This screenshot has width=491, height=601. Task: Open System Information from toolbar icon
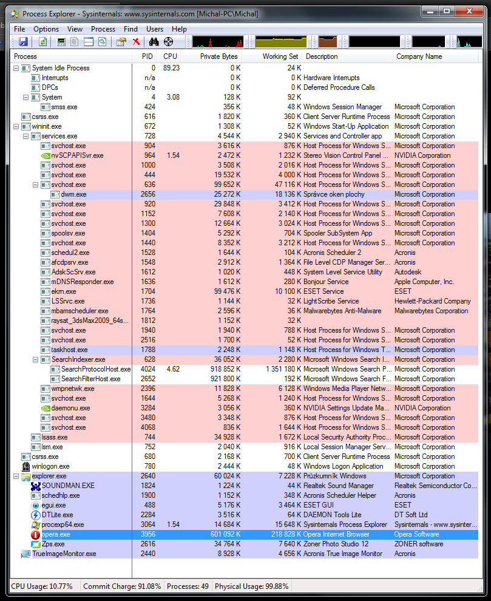tap(61, 42)
